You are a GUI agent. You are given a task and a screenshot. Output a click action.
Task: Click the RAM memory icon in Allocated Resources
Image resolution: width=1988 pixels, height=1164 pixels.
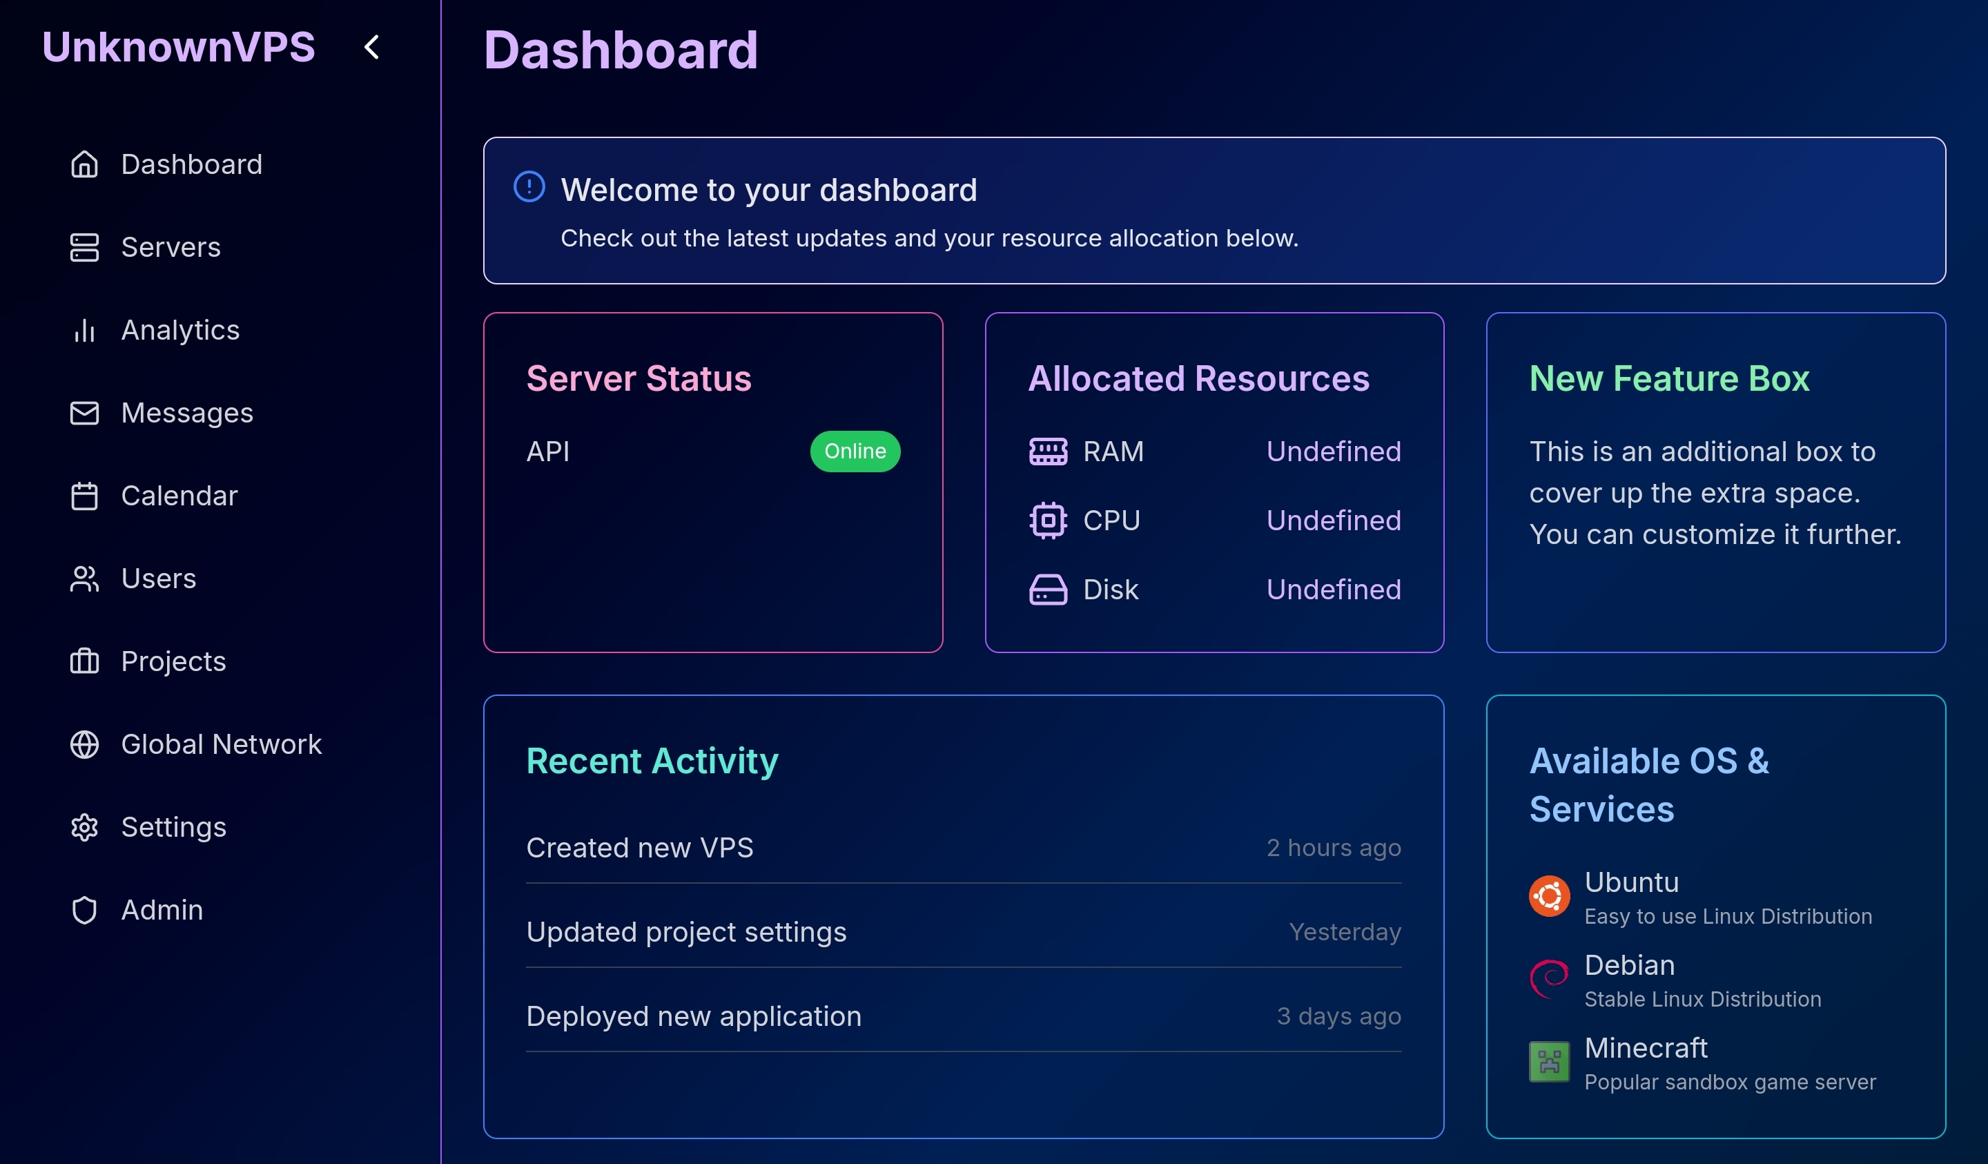[1049, 452]
